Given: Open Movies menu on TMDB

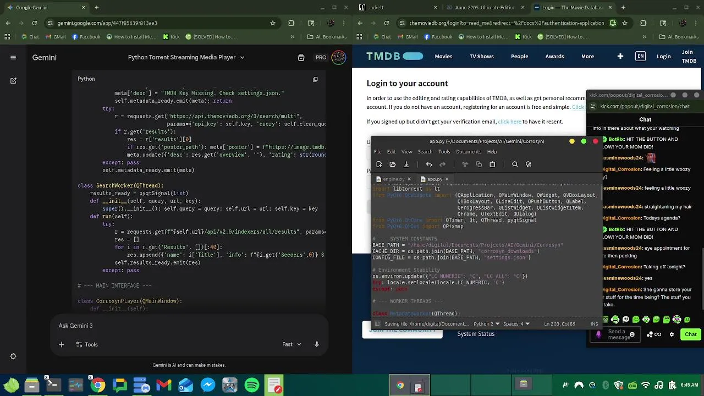Looking at the screenshot, I should pos(443,56).
